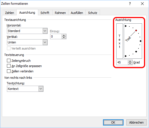This screenshot has height=128, width=149.
Task: Click the bottom minus 90-degree diamond marker
Action: (126, 56)
